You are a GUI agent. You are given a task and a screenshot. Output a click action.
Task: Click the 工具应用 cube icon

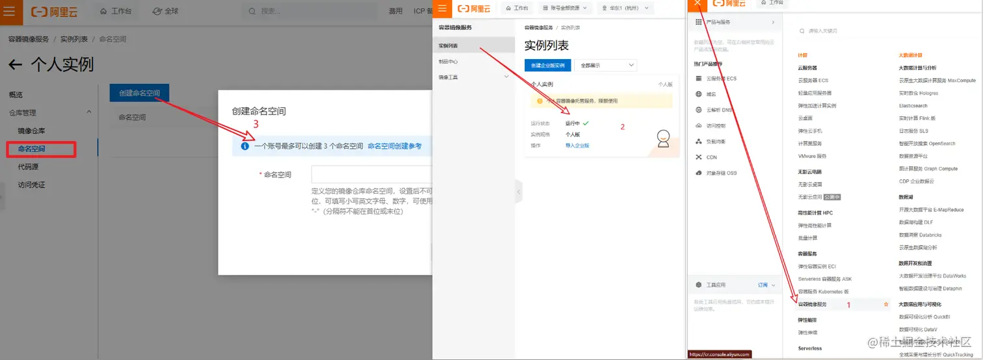click(698, 285)
